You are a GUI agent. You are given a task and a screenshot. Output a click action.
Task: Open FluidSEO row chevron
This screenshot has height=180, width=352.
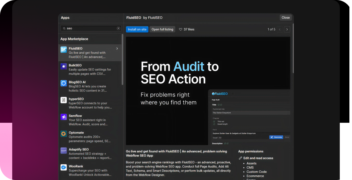117,48
